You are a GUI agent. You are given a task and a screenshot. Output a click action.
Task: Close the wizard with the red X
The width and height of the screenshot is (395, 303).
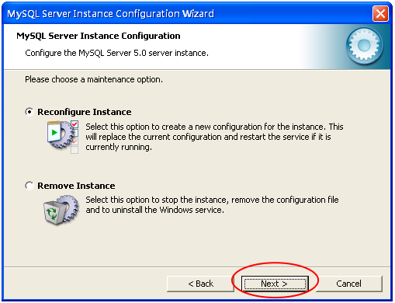[x=380, y=13]
